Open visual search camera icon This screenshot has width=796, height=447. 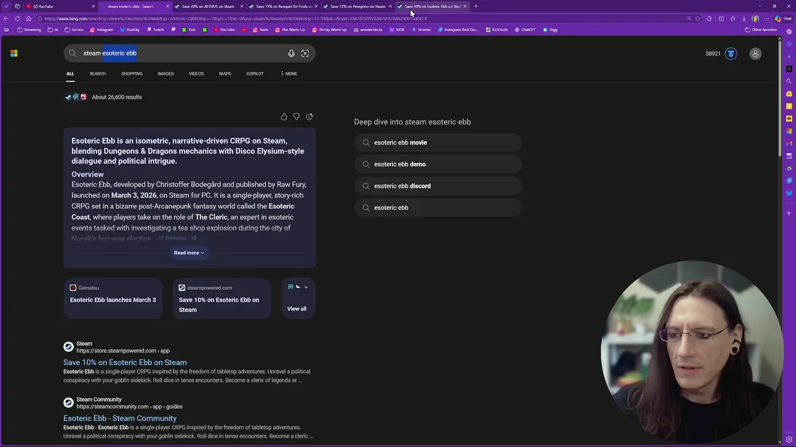(x=305, y=53)
